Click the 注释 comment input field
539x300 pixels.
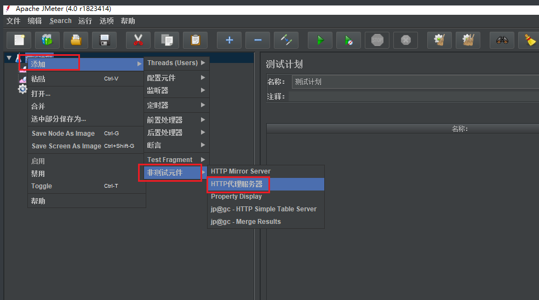point(414,96)
